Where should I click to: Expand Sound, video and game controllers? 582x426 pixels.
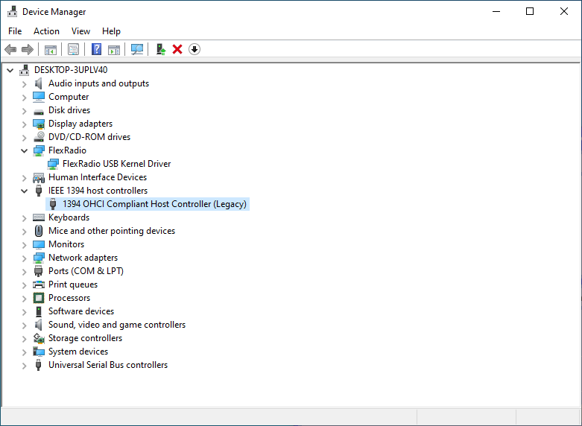click(24, 325)
